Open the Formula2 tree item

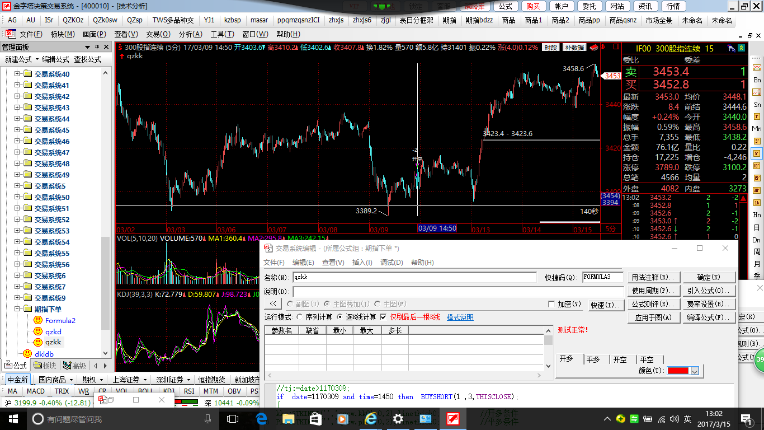[x=60, y=321]
